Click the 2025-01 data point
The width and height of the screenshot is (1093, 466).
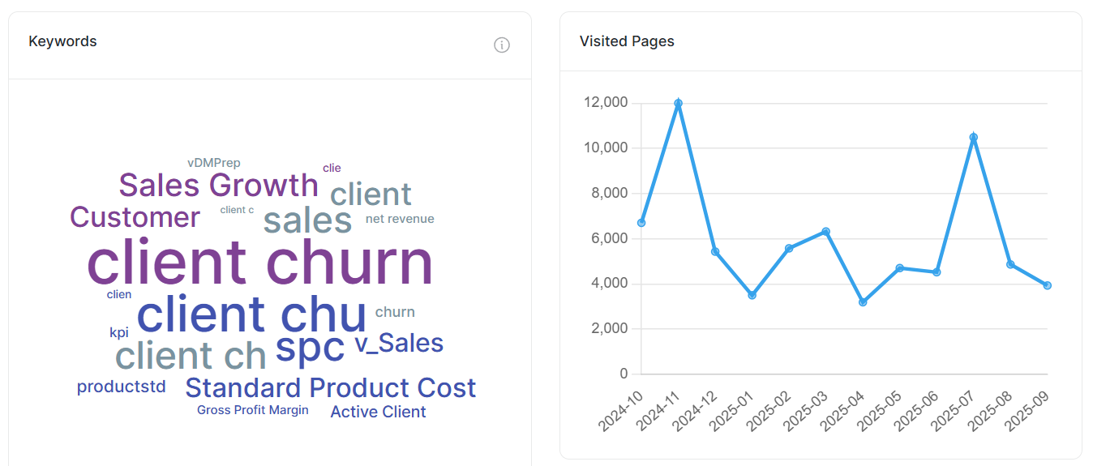pos(752,295)
